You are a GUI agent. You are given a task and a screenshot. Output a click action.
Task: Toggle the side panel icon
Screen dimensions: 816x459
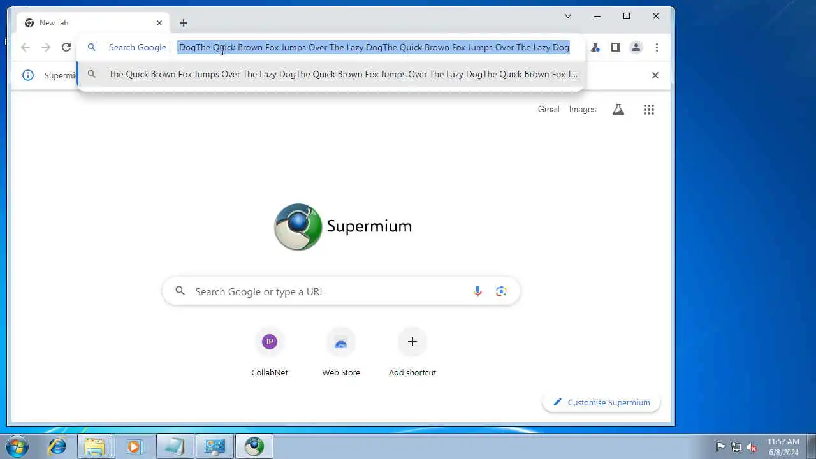[x=616, y=47]
